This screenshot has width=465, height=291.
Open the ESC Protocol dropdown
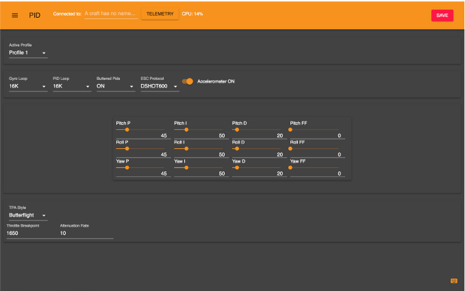(x=160, y=86)
